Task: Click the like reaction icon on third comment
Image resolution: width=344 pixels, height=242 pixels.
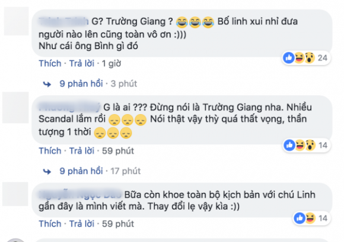Action: tap(300, 218)
